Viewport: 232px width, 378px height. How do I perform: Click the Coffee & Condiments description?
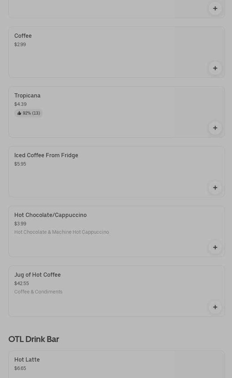pos(38,292)
